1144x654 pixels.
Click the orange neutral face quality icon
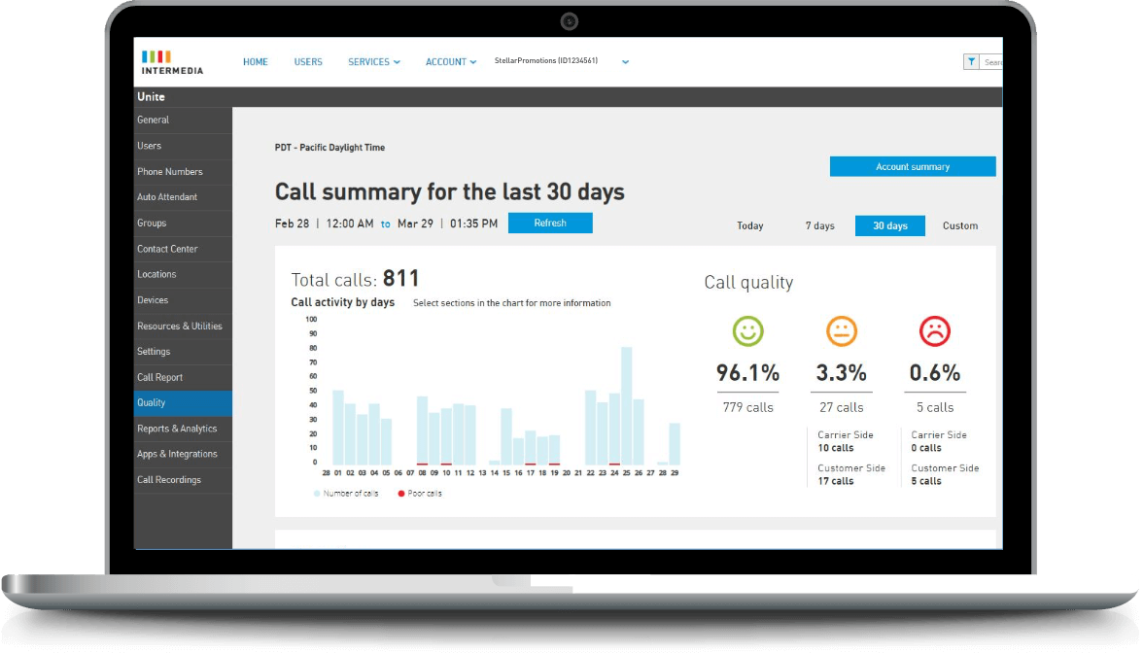pyautogui.click(x=841, y=329)
